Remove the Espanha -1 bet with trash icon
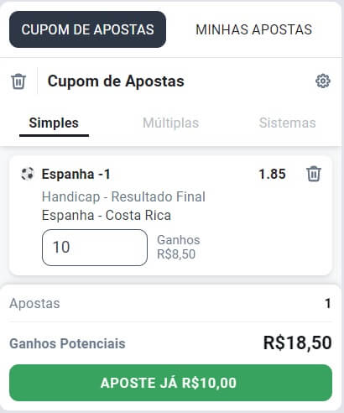Screen dimensions: 344x413 314,174
